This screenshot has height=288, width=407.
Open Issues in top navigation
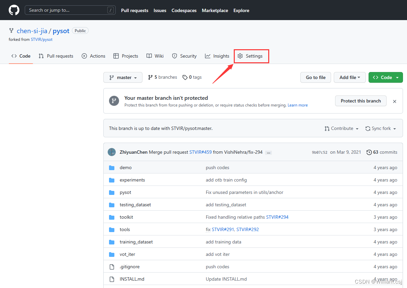click(x=160, y=10)
